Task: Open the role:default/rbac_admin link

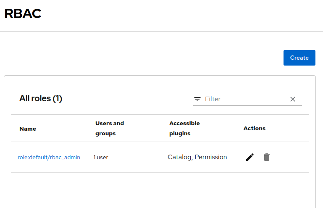Action: pyautogui.click(x=49, y=157)
